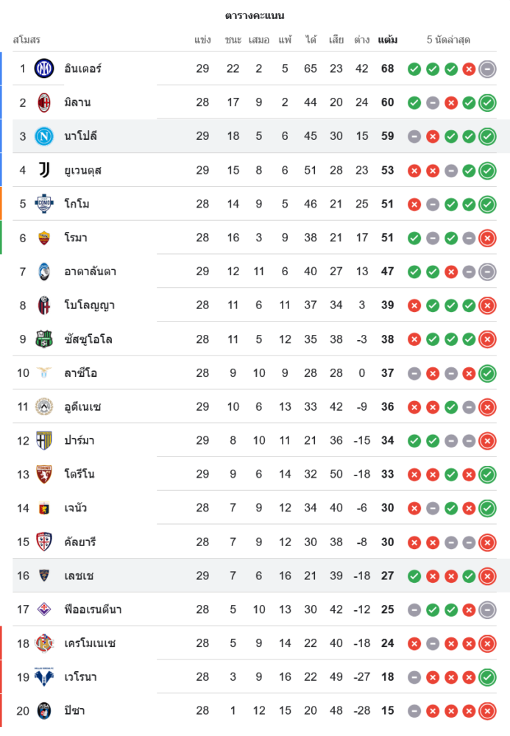
Task: Click the สโมสร column header
Action: tap(26, 39)
